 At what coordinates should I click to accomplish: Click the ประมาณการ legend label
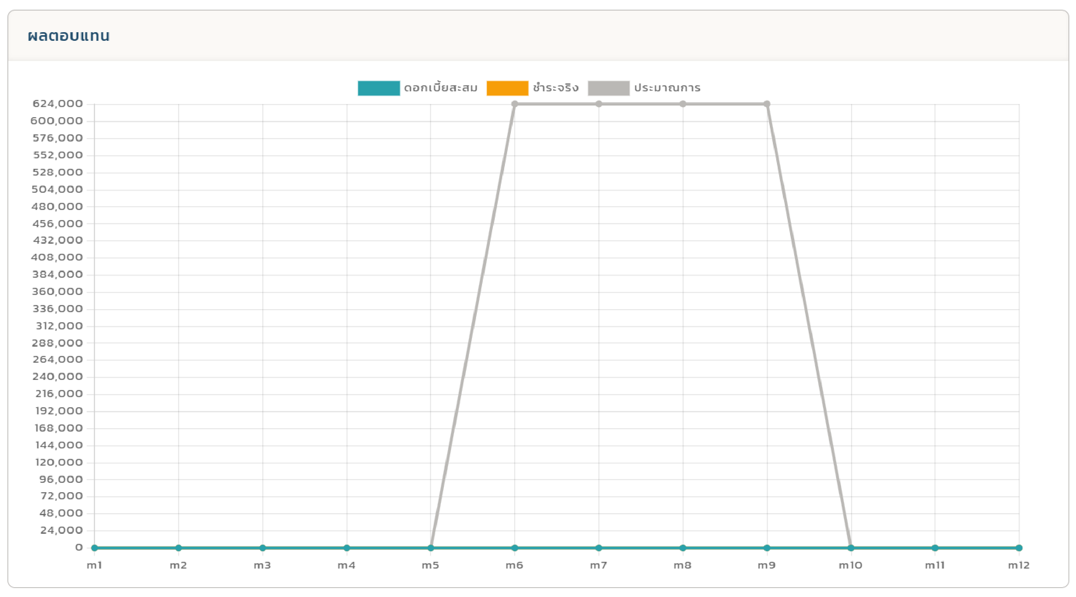(667, 88)
